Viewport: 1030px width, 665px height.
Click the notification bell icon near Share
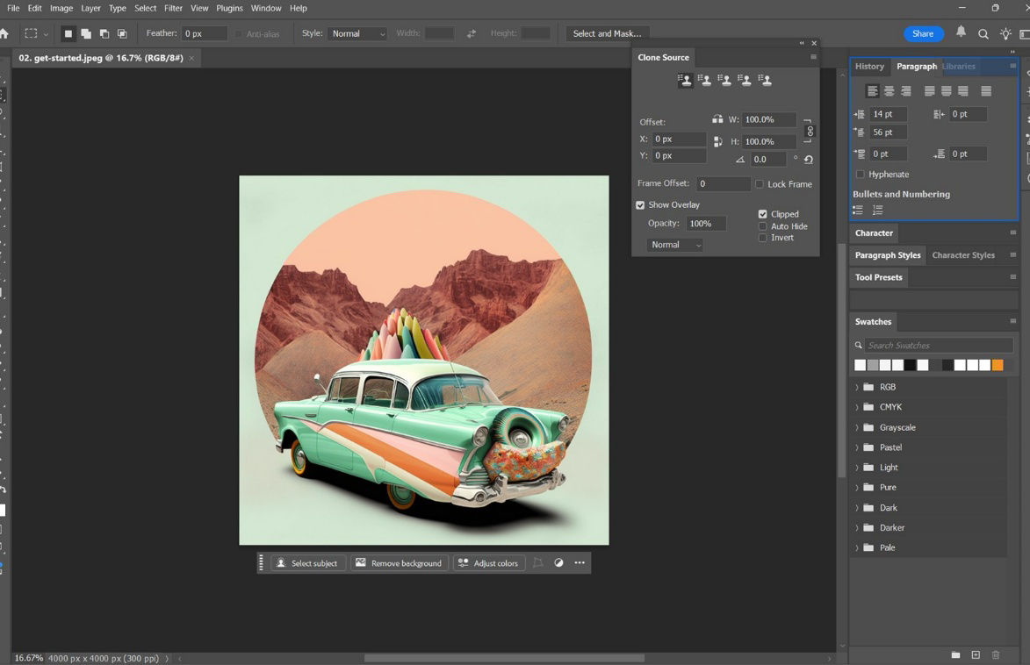click(x=961, y=33)
